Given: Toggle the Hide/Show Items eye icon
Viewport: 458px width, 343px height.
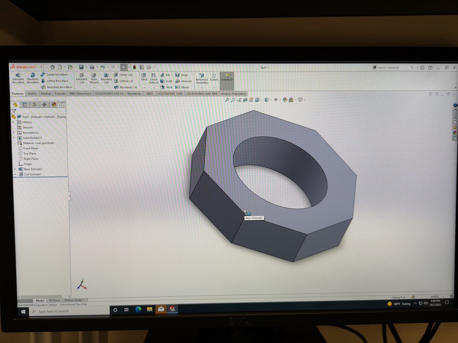Looking at the screenshot, I should (x=276, y=100).
